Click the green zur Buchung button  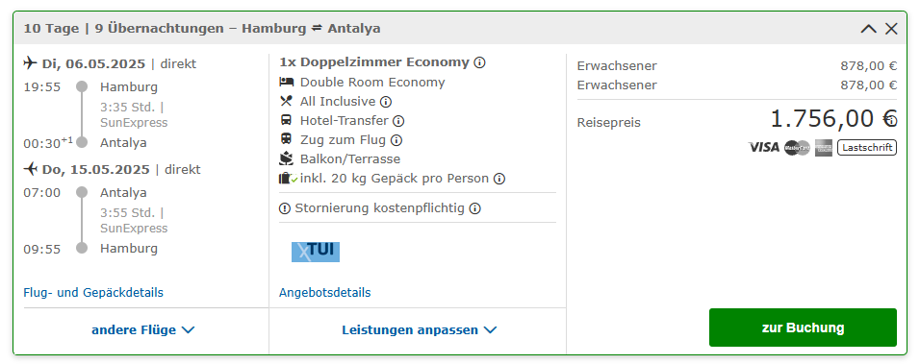point(803,328)
